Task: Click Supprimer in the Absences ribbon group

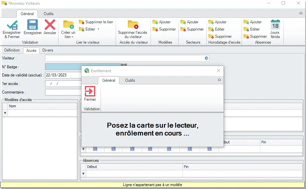Action: [255, 36]
